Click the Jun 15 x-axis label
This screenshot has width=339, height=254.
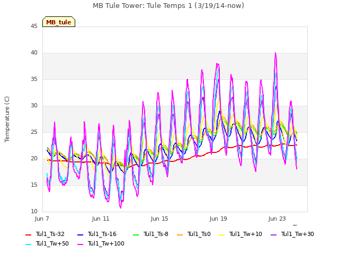coord(159,219)
